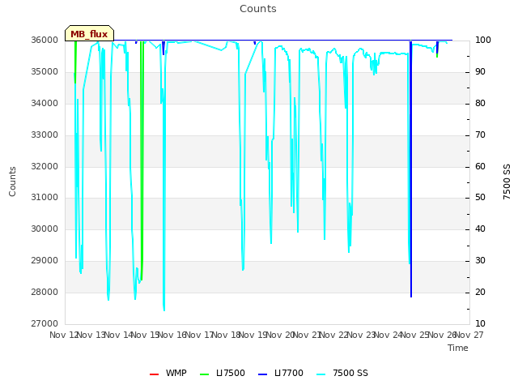The image size is (518, 389).
Task: Click the 50 tick on right axis
Action: click(480, 198)
